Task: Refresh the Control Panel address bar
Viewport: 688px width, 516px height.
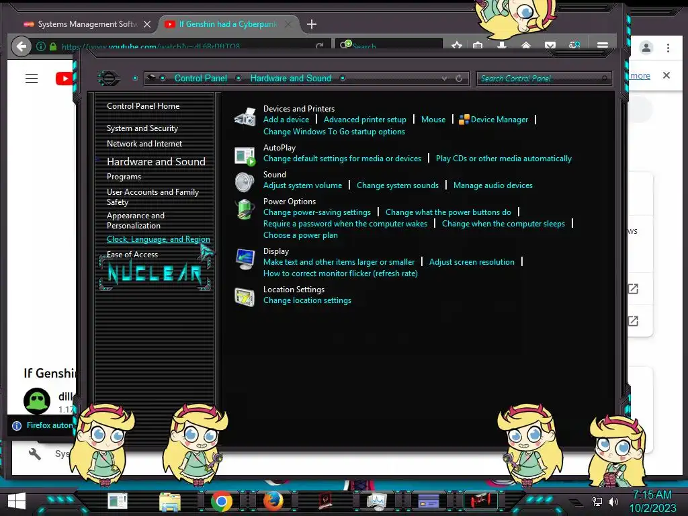Action: (459, 79)
